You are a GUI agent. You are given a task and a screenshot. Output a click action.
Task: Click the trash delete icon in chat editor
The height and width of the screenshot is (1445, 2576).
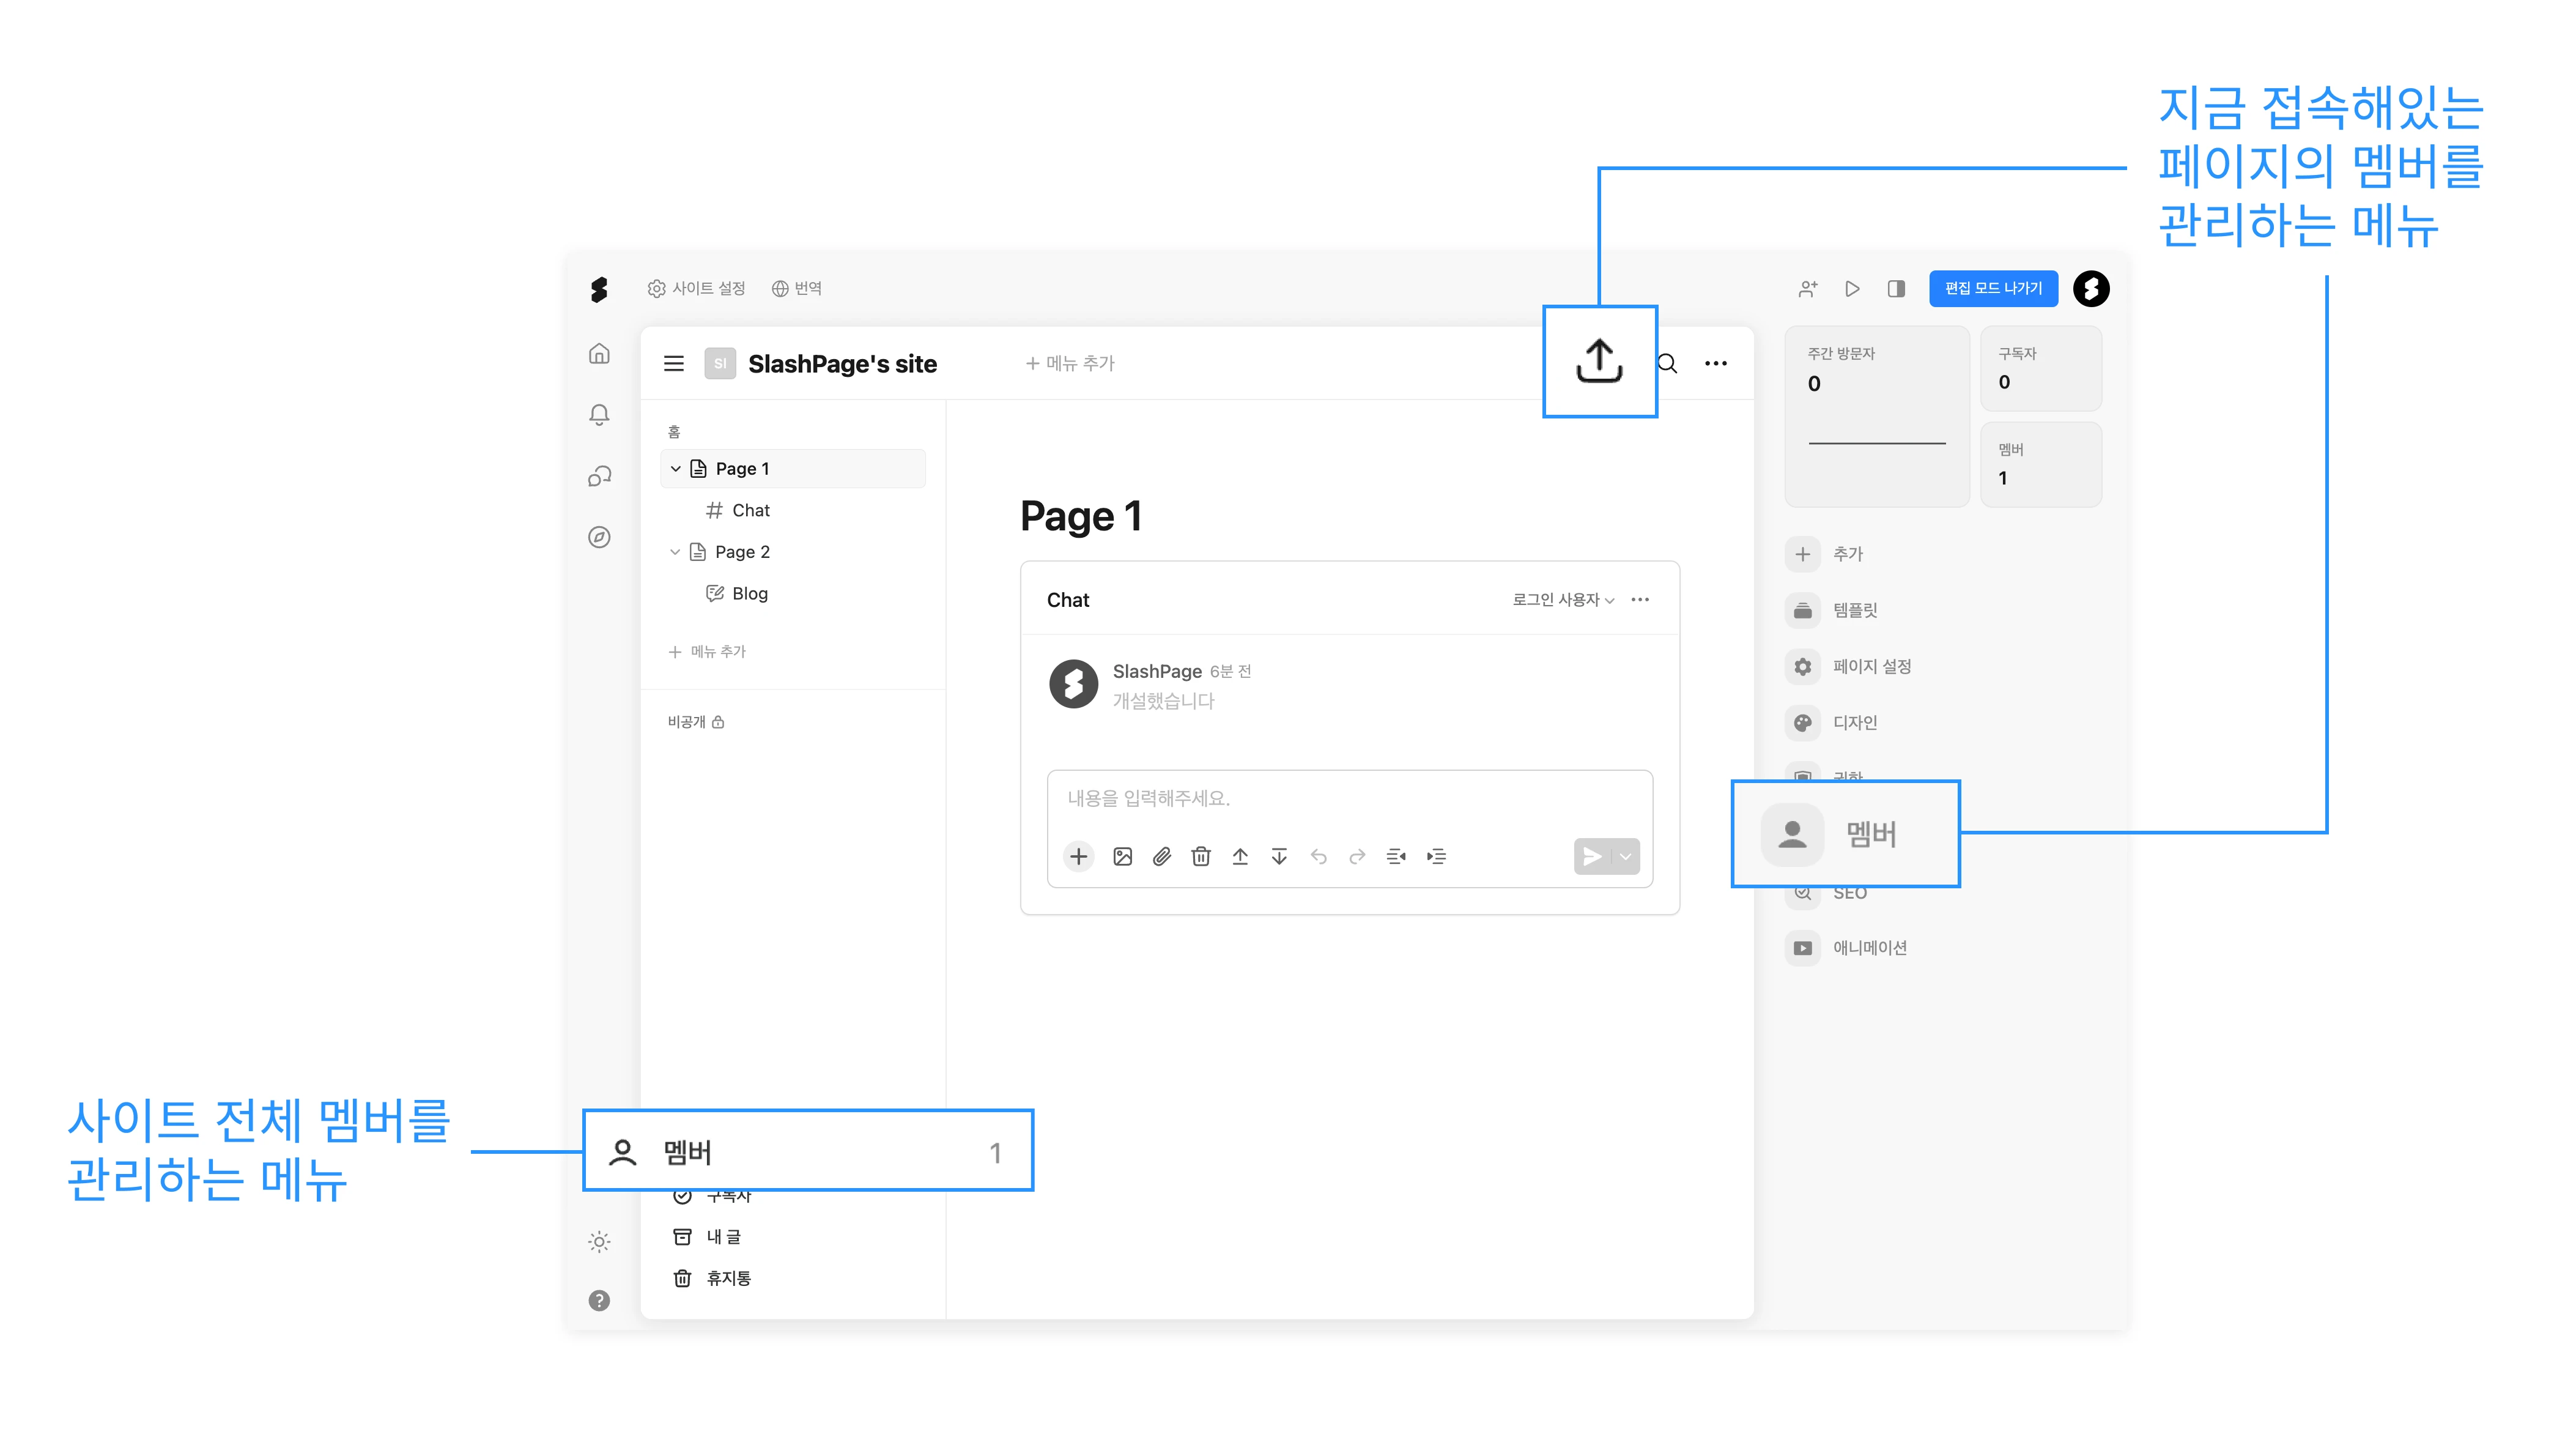pos(1201,857)
